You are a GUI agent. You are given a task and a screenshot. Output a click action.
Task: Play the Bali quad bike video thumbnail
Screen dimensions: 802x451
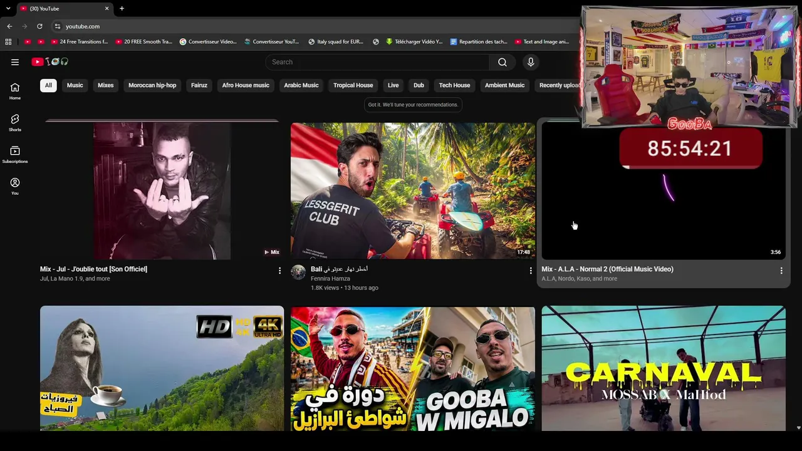tap(413, 190)
